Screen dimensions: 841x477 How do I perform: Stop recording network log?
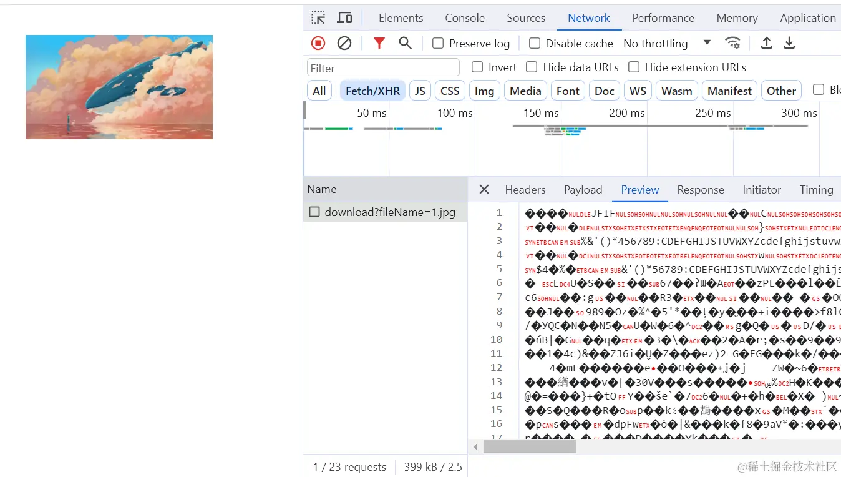pyautogui.click(x=318, y=43)
